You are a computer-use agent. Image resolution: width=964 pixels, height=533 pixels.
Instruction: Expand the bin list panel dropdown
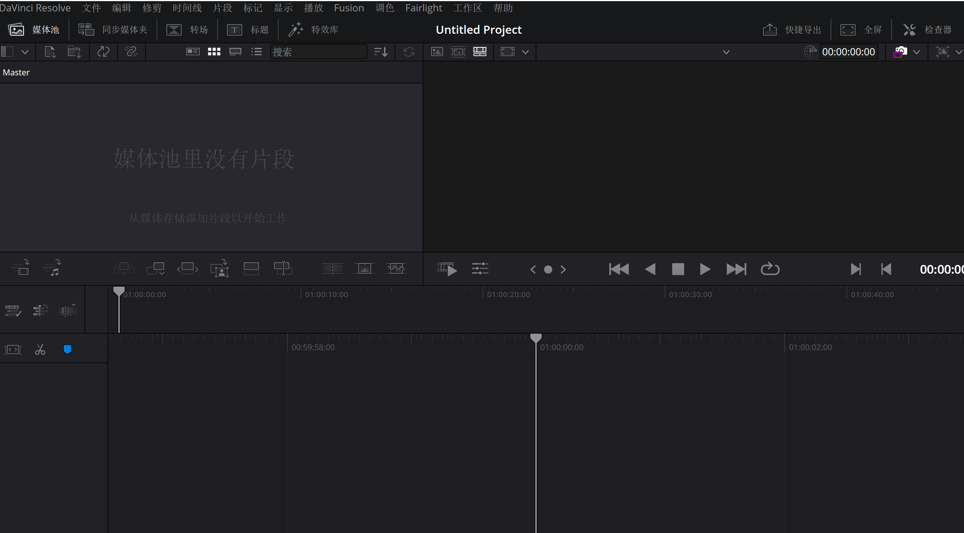25,52
